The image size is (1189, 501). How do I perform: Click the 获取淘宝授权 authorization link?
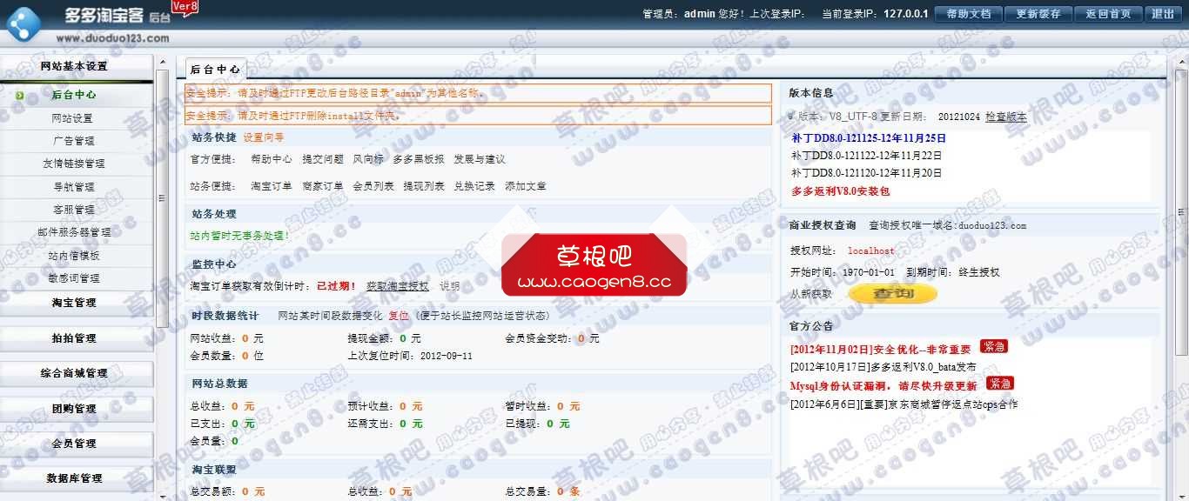pos(397,285)
